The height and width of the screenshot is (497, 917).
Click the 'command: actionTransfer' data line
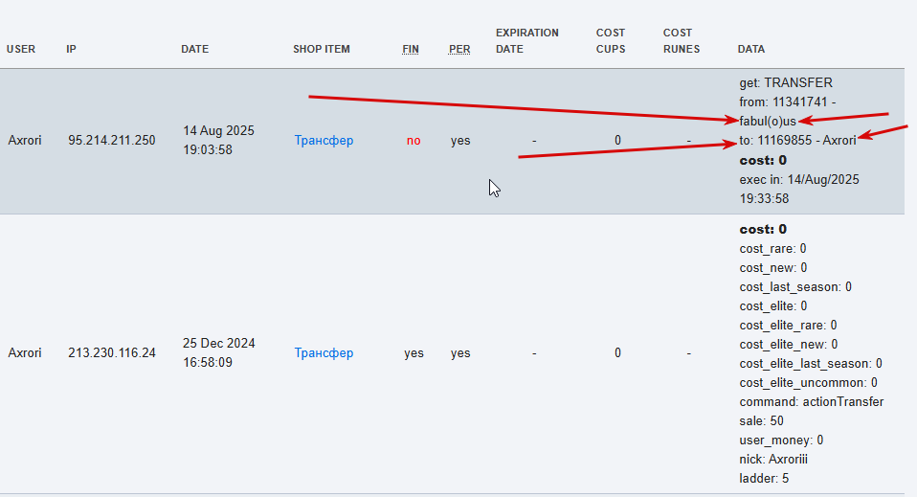coord(811,402)
